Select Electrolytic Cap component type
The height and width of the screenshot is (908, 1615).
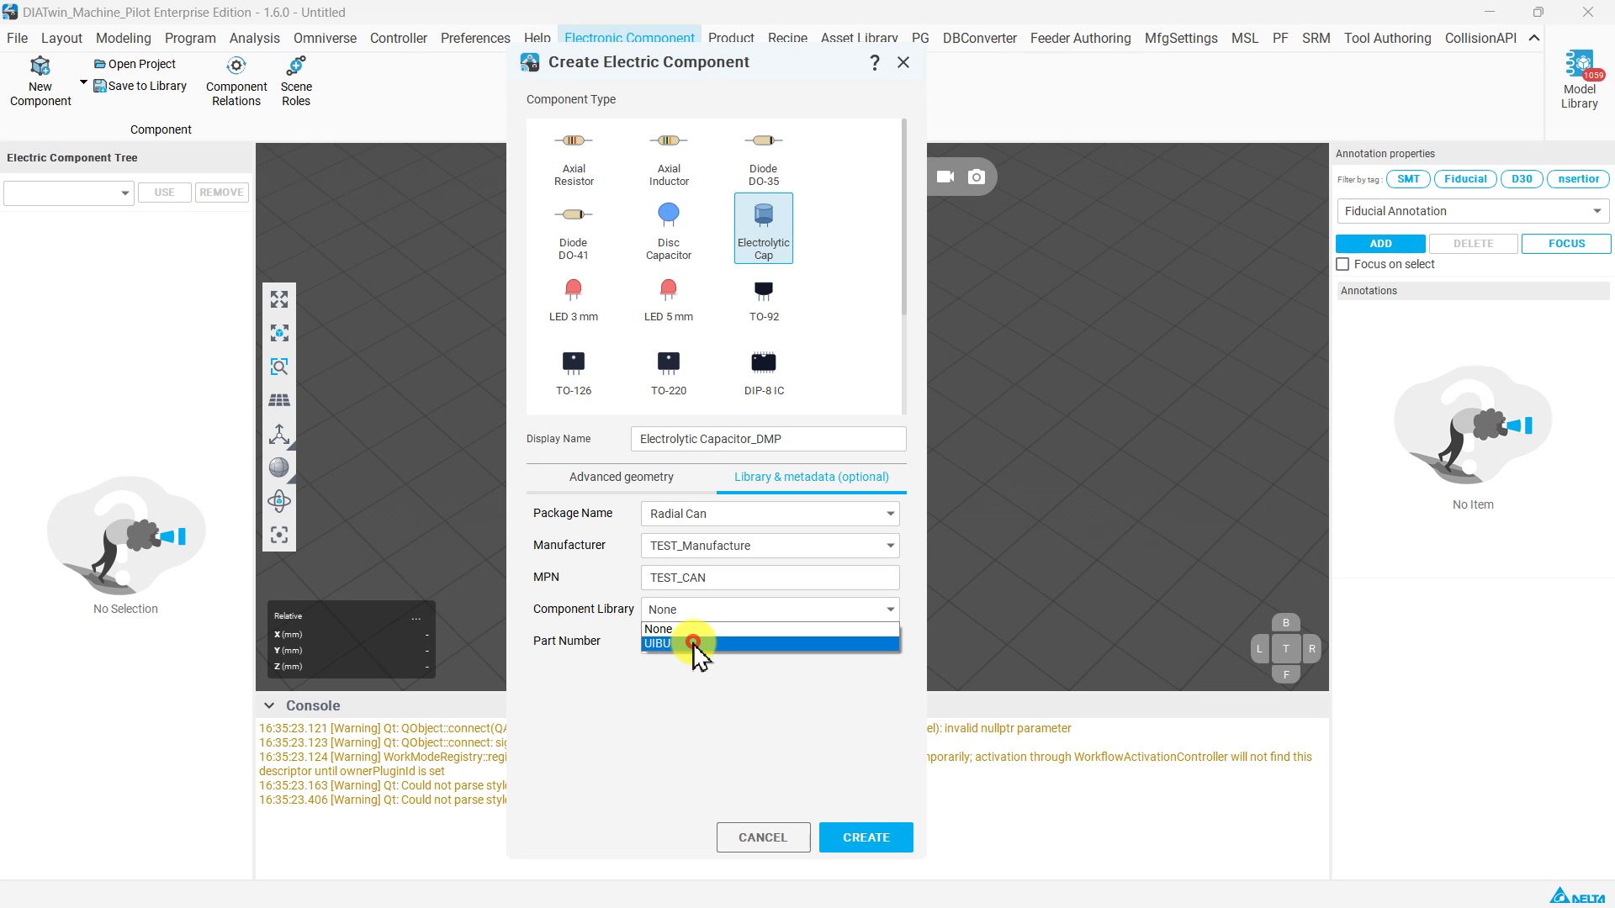pos(764,228)
